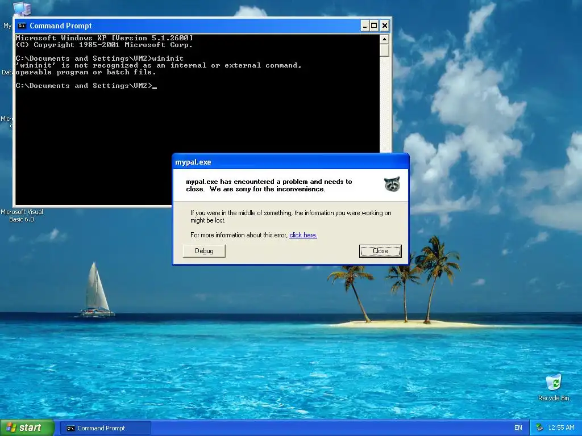Maximize the Command Prompt window
Image resolution: width=582 pixels, height=436 pixels.
coord(374,26)
